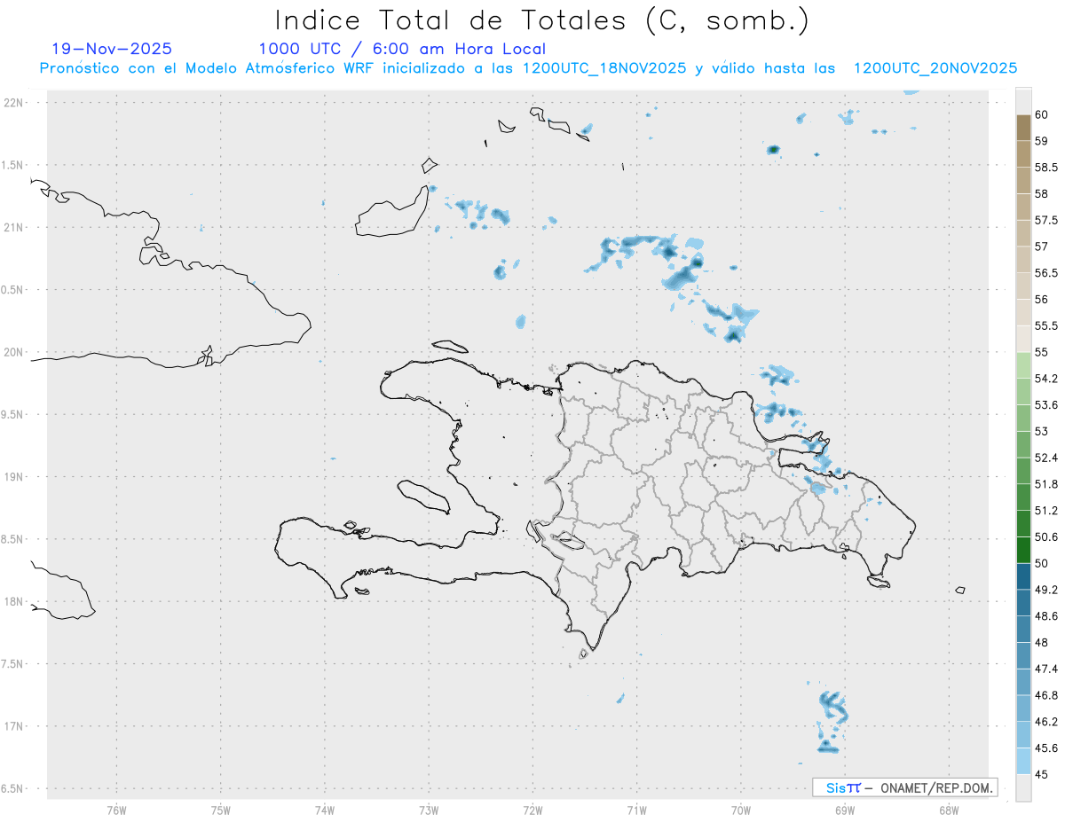This screenshot has height=822, width=1065.
Task: Click the 72W longitude axis label
Action: click(532, 810)
